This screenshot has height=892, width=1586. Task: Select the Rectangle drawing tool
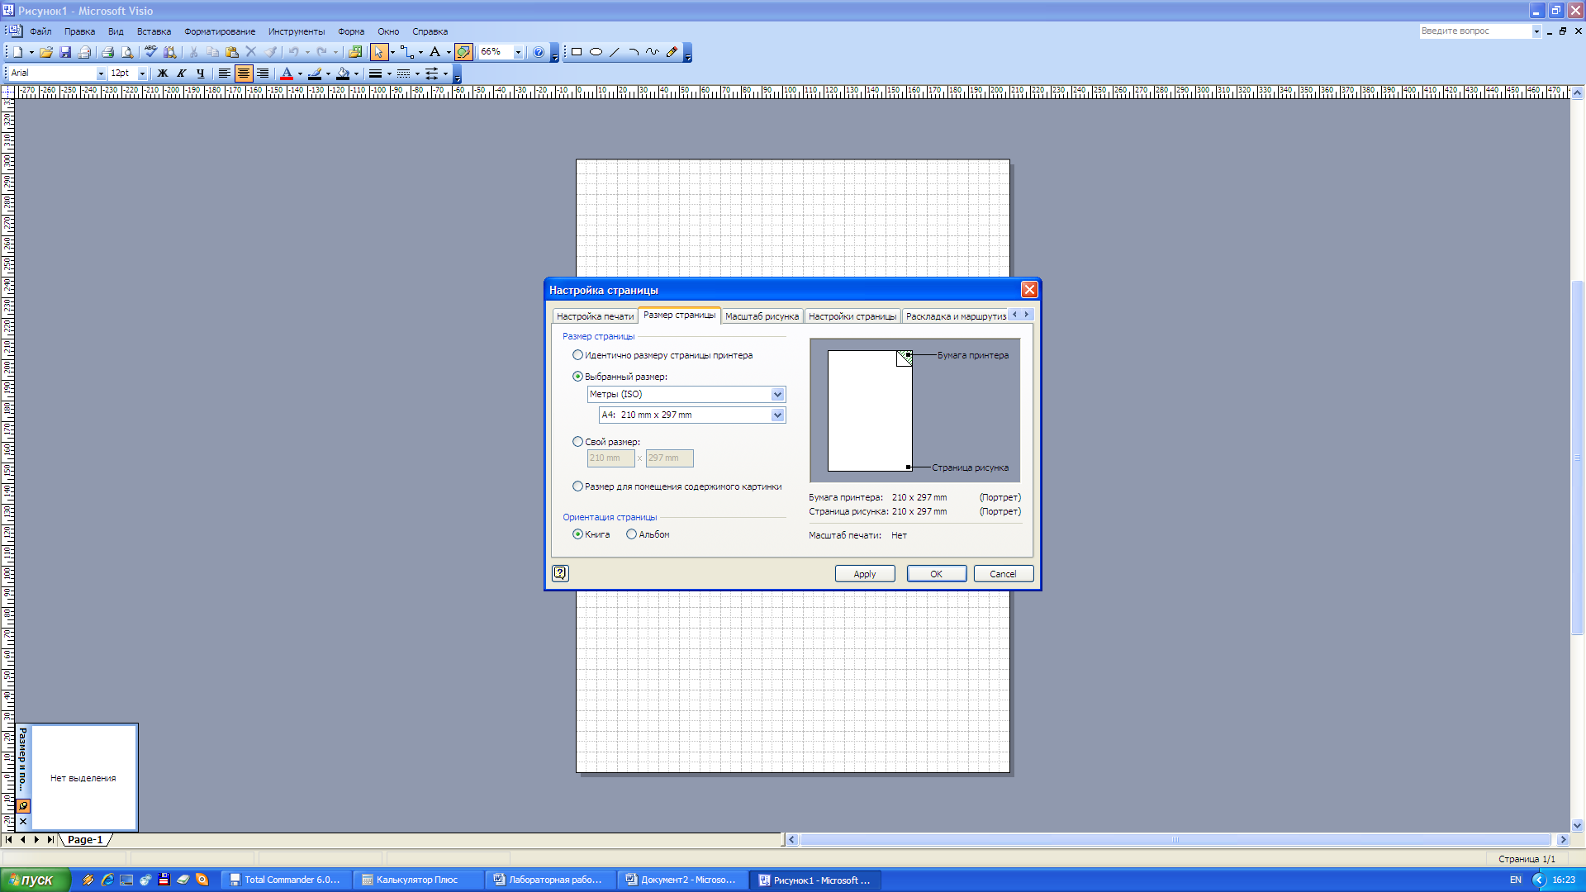tap(577, 52)
